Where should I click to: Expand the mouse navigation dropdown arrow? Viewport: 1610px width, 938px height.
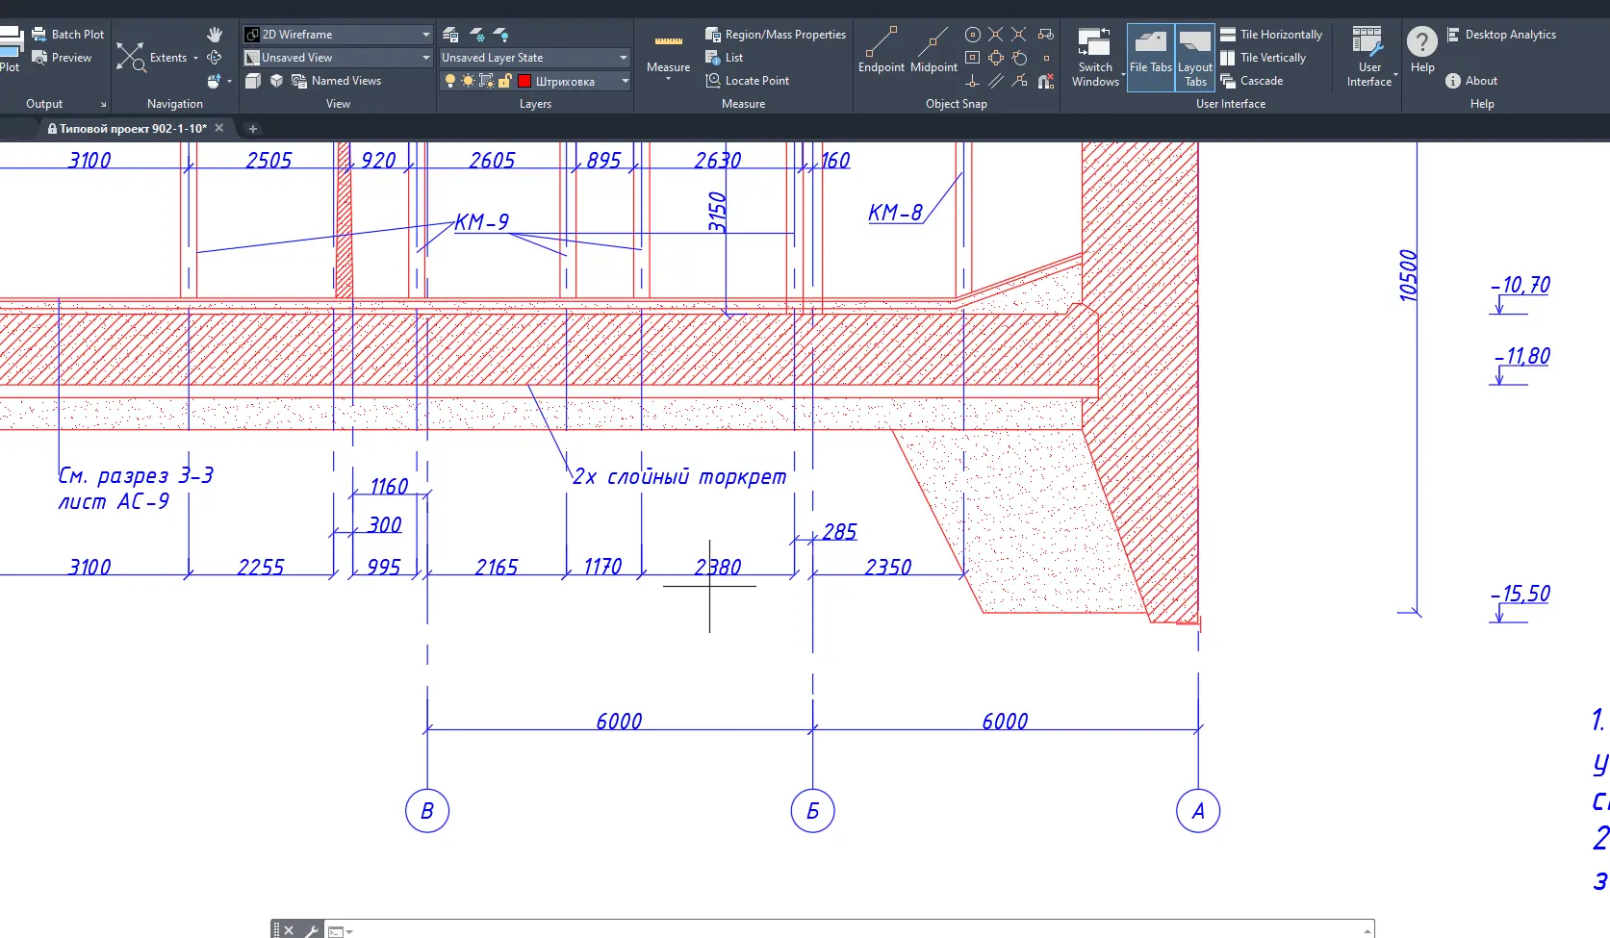(x=229, y=82)
